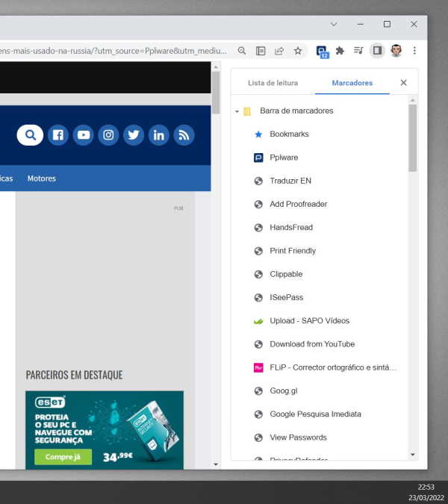Viewport: 448px width, 504px height.
Task: Click the bookmarks panel scroll up arrow
Action: point(413,100)
